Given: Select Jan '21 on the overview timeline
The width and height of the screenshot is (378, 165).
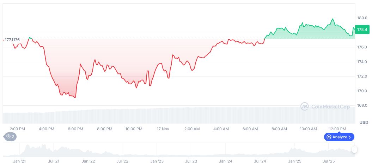Looking at the screenshot, I should click(x=19, y=161).
